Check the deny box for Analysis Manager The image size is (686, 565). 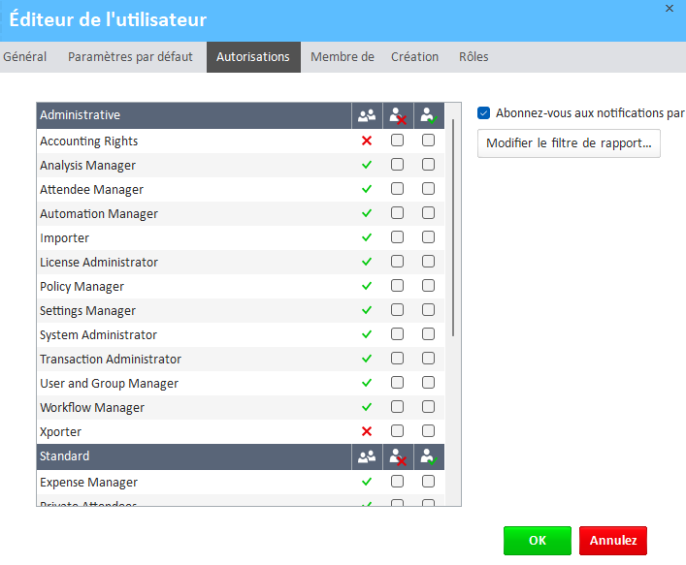pos(397,165)
